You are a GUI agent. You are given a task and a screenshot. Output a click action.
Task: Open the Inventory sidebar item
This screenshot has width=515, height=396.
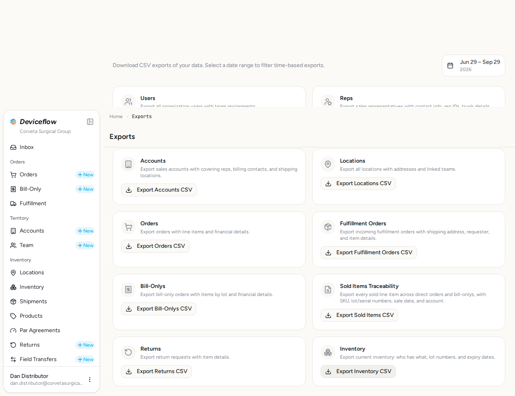[51, 287]
